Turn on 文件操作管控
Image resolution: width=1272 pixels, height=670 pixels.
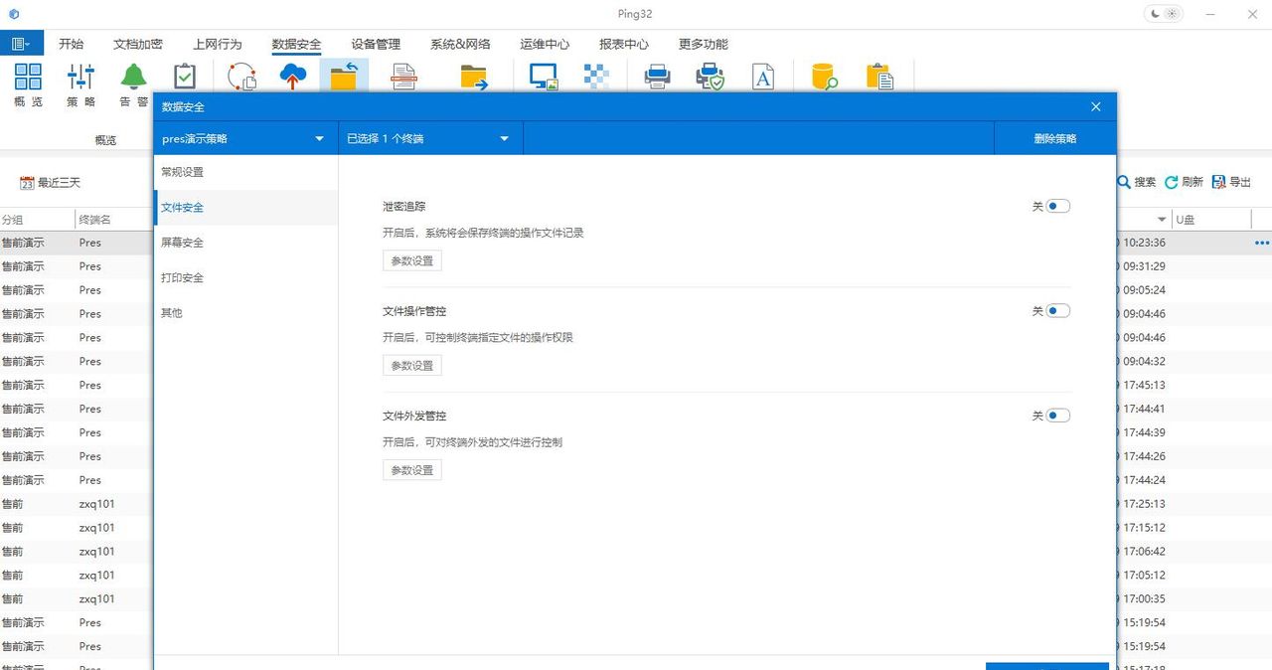(x=1056, y=310)
